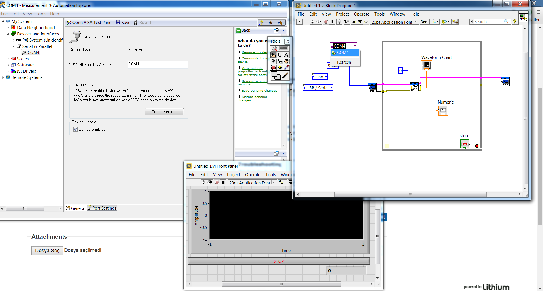Viewport: 543px width, 291px height.
Task: Click Back in help pane
Action: (243, 30)
